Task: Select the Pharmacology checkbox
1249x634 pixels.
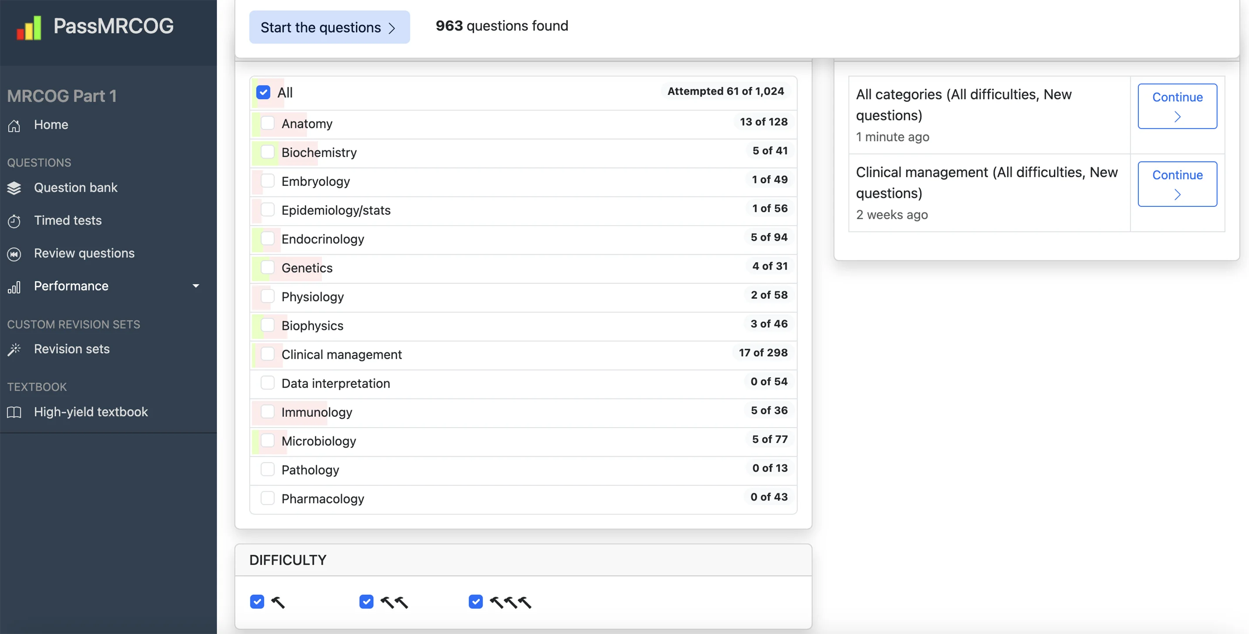Action: [x=268, y=498]
